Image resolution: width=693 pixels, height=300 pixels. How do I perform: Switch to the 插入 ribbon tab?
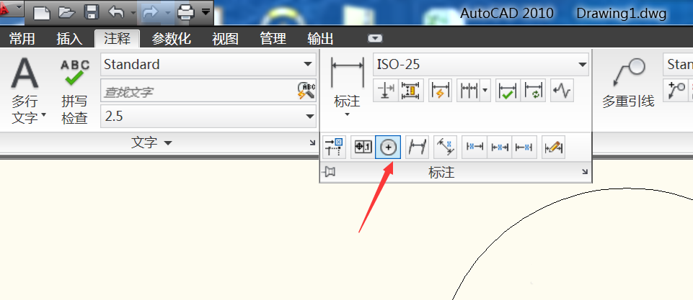pos(69,39)
